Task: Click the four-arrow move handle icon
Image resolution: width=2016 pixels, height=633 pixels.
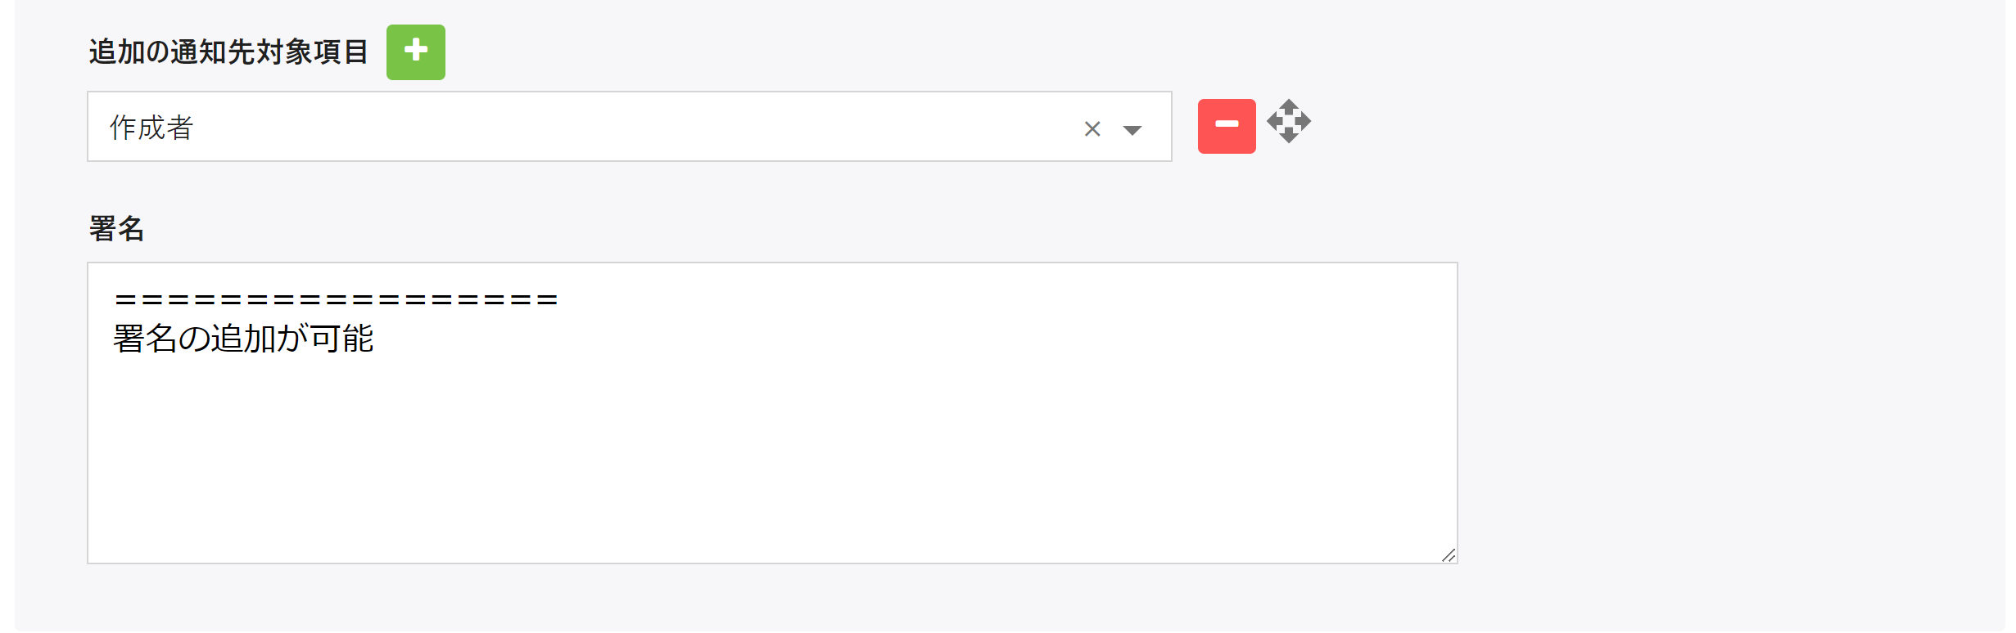Action: click(x=1288, y=122)
